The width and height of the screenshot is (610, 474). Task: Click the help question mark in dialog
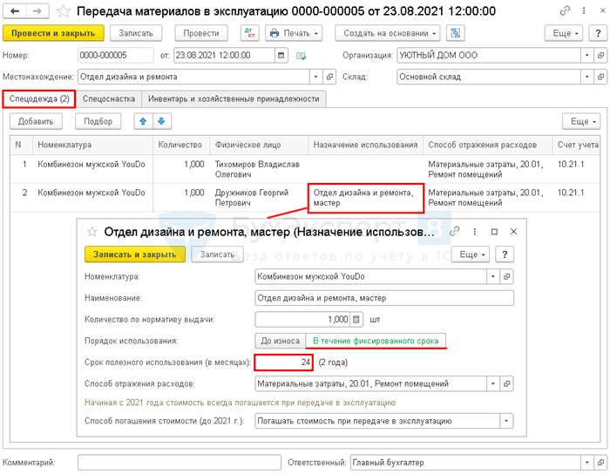pos(505,254)
